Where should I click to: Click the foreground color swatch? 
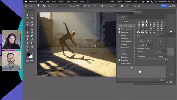(x=29, y=54)
